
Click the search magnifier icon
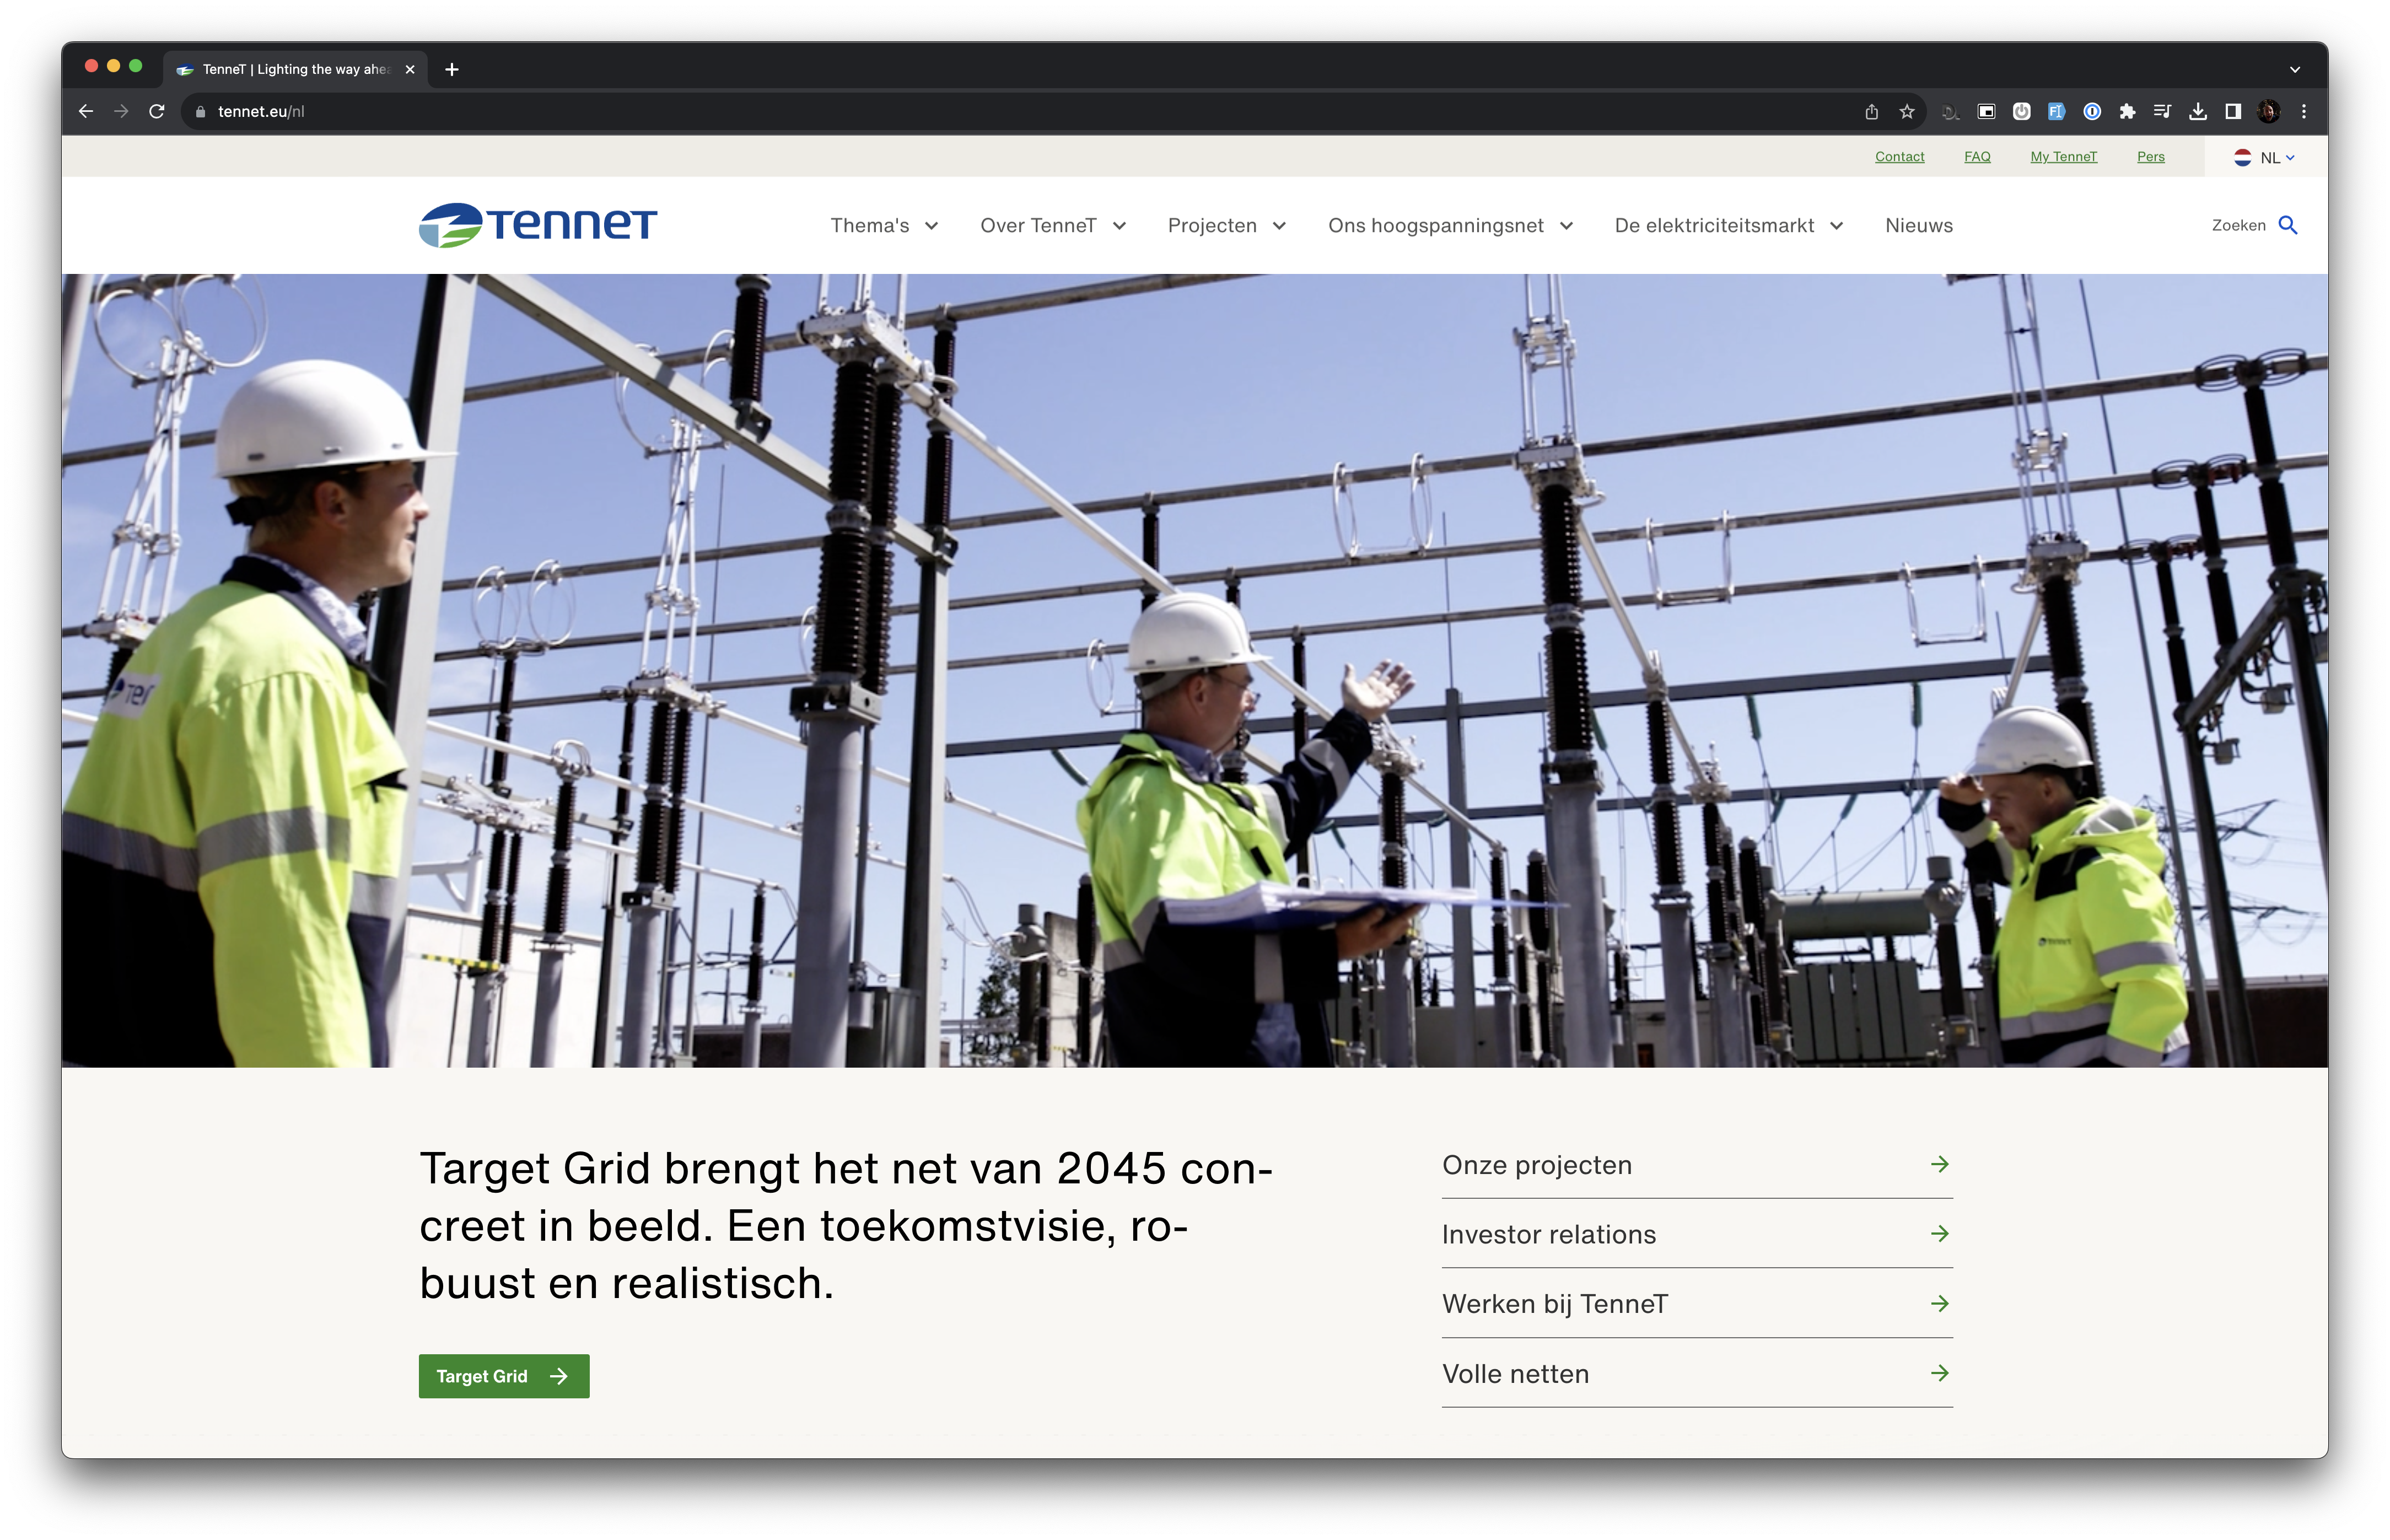pos(2287,225)
